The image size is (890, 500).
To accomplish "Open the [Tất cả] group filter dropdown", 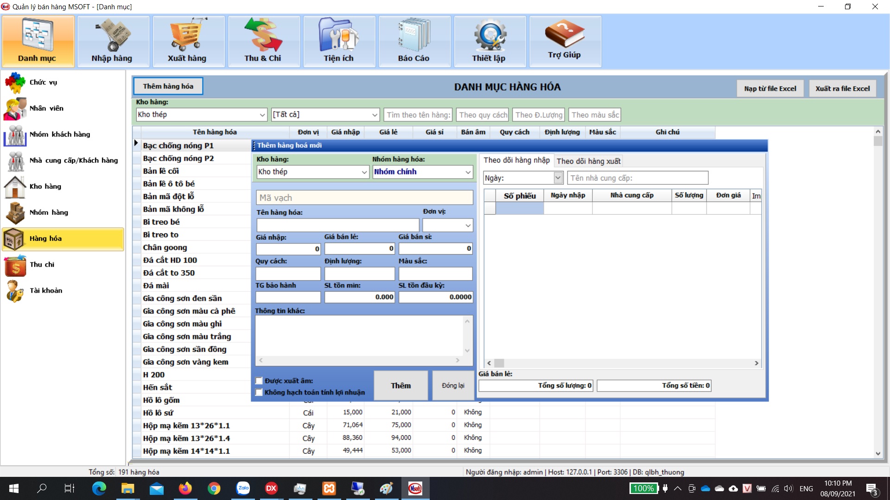I will tap(375, 115).
